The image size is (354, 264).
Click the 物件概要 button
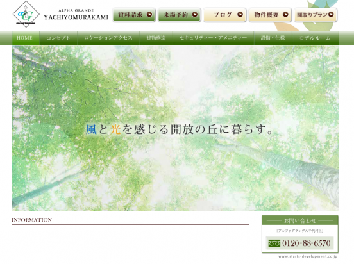point(270,15)
